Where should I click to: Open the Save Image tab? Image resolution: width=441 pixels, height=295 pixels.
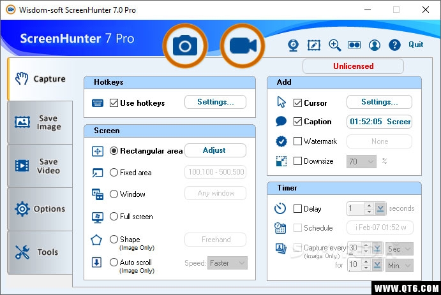click(x=40, y=123)
